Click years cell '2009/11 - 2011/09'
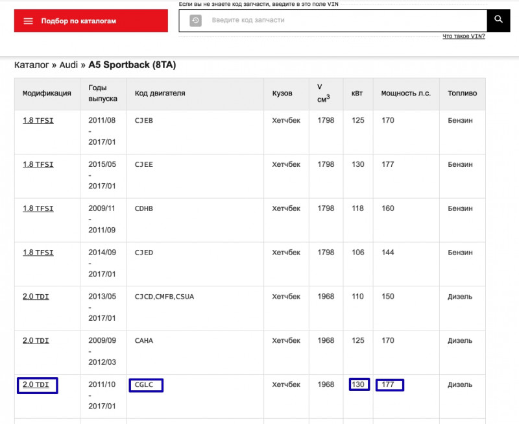Screen dimensions: 519x424 [x=102, y=219]
